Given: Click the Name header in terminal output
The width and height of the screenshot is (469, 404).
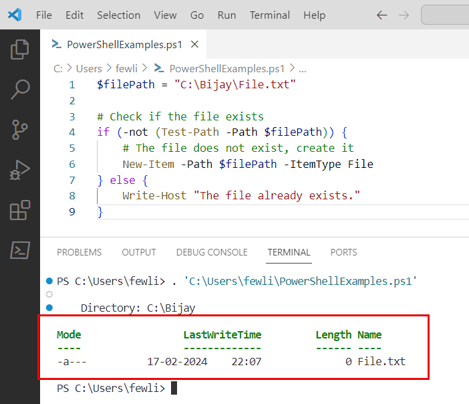Looking at the screenshot, I should [x=369, y=335].
